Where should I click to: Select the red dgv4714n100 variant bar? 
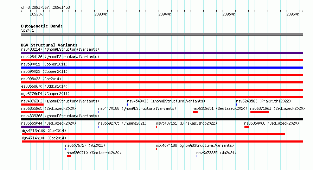[x=162, y=141]
